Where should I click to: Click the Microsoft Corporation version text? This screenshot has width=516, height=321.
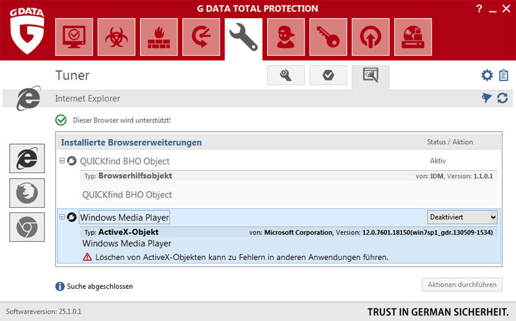tap(371, 232)
